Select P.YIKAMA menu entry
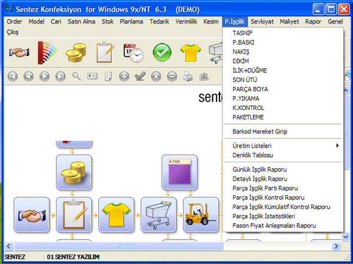Viewport: 353px width, 264px height. coord(284,98)
